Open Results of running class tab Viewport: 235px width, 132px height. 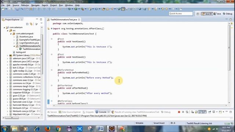pos(135,112)
